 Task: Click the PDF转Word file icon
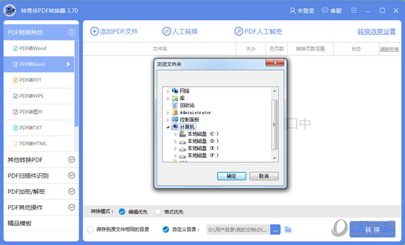[x=16, y=48]
